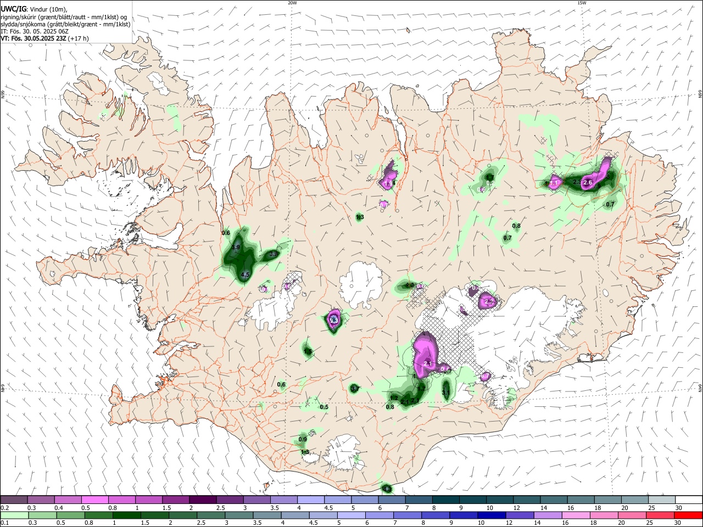703x527 pixels.
Task: Select the dark teal swatch labeled 8 in snow legend
Action: click(445, 500)
